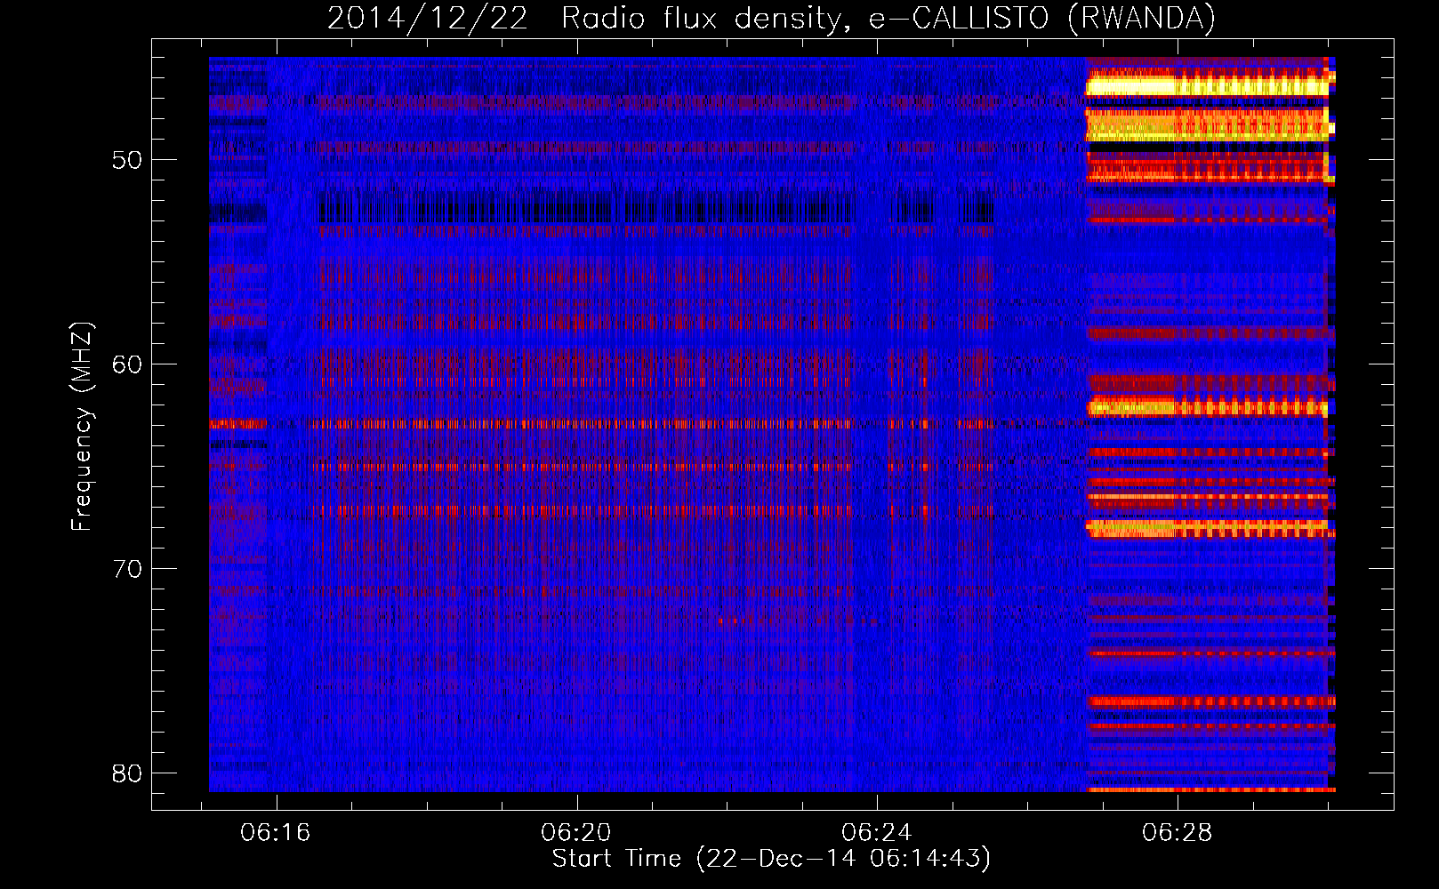The height and width of the screenshot is (889, 1439).
Task: Click the bright yellow burst band near 46 MHz
Action: click(1208, 86)
